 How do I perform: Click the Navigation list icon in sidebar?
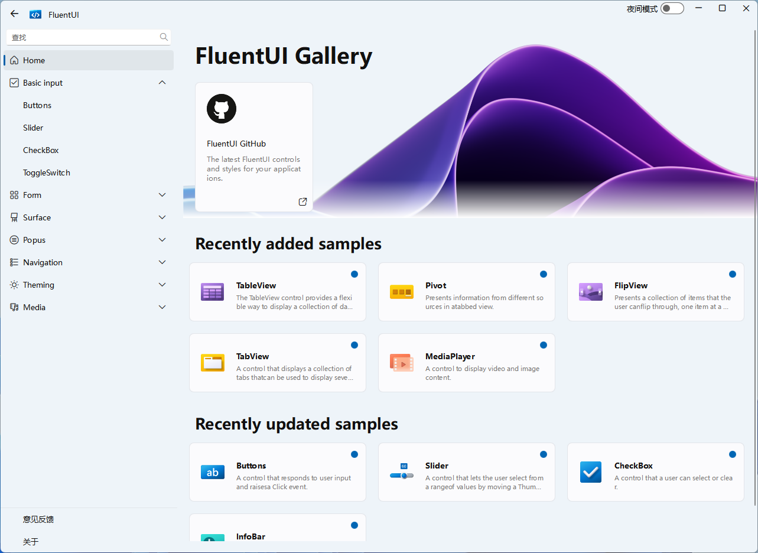coord(14,262)
